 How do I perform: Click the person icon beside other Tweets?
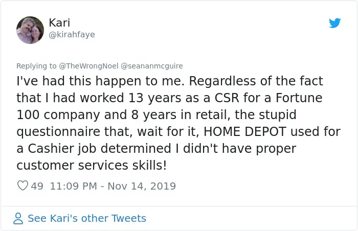pyautogui.click(x=18, y=218)
